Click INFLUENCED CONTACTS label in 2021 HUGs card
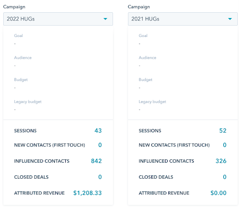242x210 pixels. coord(166,161)
